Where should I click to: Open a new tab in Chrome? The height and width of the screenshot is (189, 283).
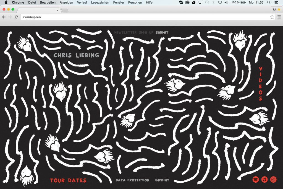point(65,11)
